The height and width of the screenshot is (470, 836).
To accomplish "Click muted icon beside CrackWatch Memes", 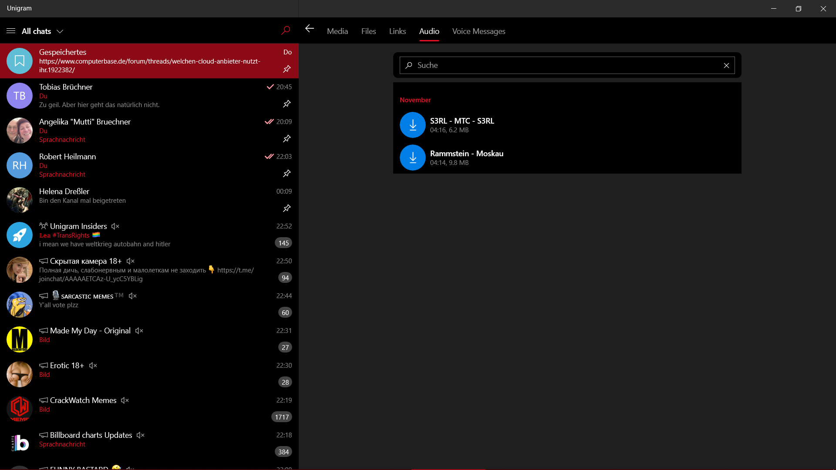I will (x=125, y=400).
